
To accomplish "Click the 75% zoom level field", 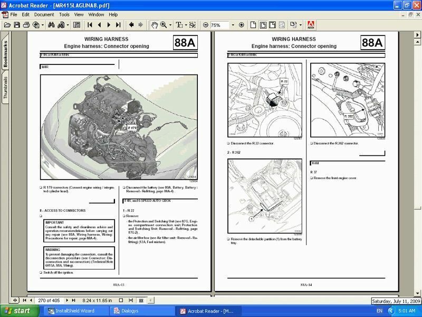I will click(219, 25).
